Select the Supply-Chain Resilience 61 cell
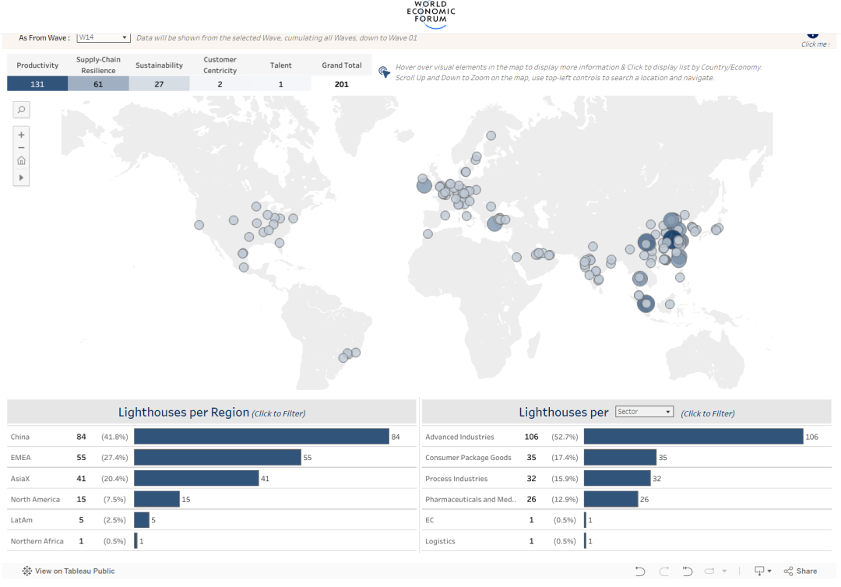The image size is (841, 587). [x=98, y=84]
